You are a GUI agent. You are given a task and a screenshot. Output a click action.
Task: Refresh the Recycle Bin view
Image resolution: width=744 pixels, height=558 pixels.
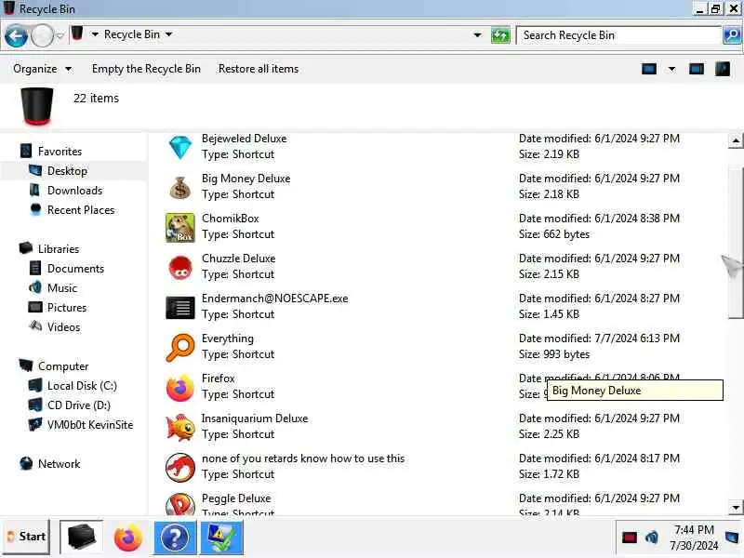tap(500, 35)
